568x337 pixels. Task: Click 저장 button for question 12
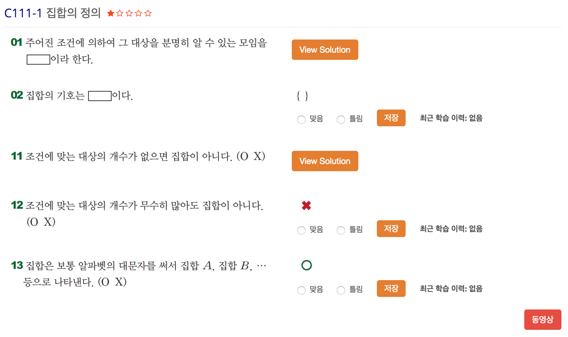click(x=391, y=229)
